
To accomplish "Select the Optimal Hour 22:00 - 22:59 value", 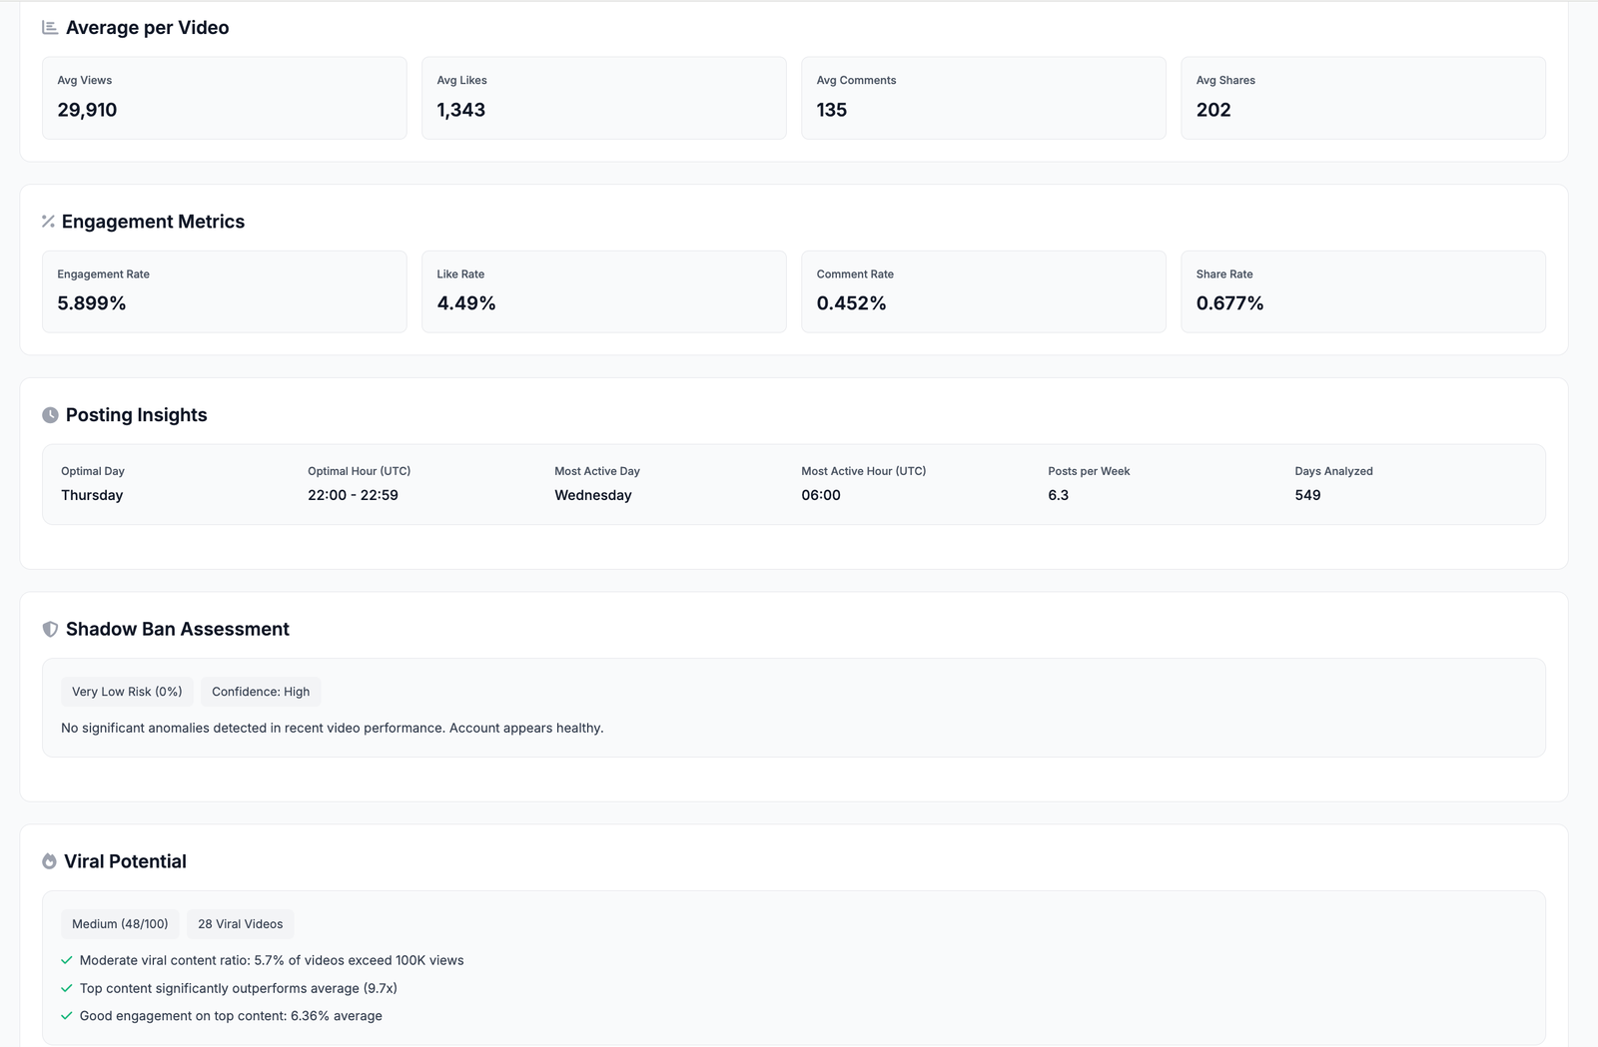I will (353, 495).
